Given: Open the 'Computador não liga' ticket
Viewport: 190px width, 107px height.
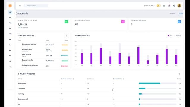Looking at the screenshot, I should pyautogui.click(x=29, y=44).
